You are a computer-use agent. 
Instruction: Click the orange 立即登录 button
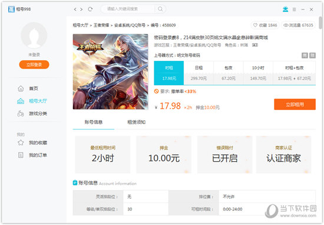[34, 64]
